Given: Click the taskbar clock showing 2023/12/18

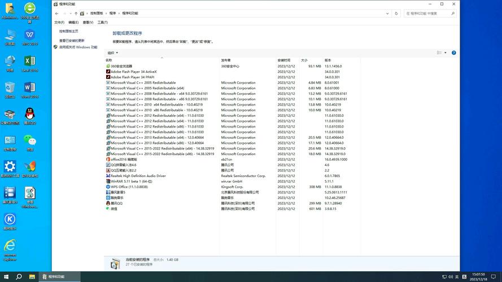Looking at the screenshot, I should click(x=478, y=277).
